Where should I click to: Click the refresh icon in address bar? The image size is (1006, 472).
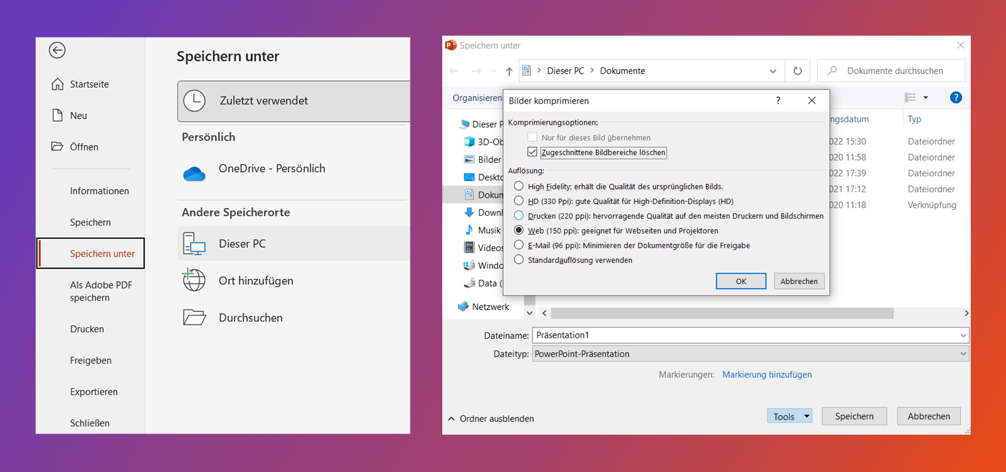(x=797, y=71)
